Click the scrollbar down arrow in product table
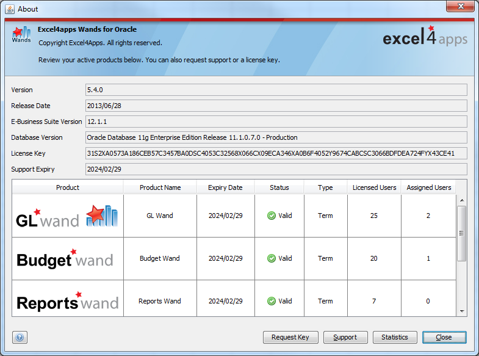The width and height of the screenshot is (479, 356). pyautogui.click(x=462, y=311)
